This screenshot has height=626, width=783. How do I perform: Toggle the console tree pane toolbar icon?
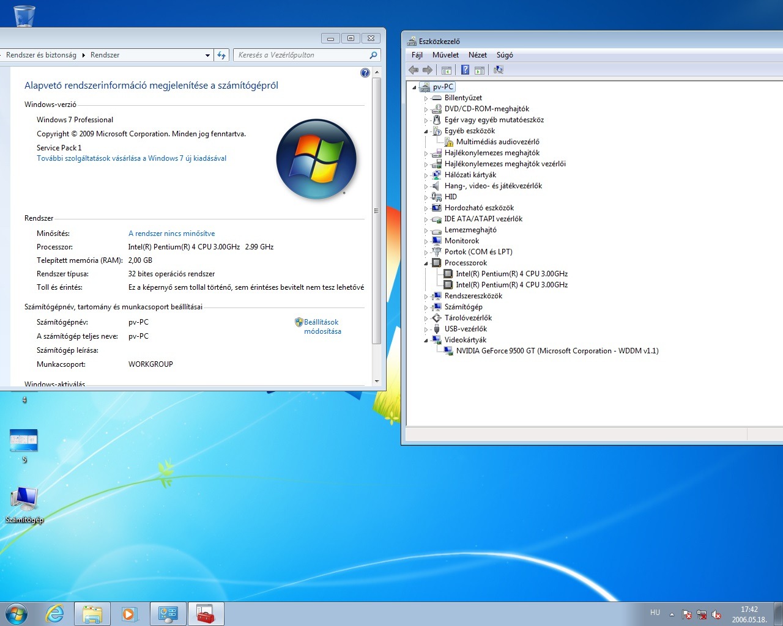[447, 70]
